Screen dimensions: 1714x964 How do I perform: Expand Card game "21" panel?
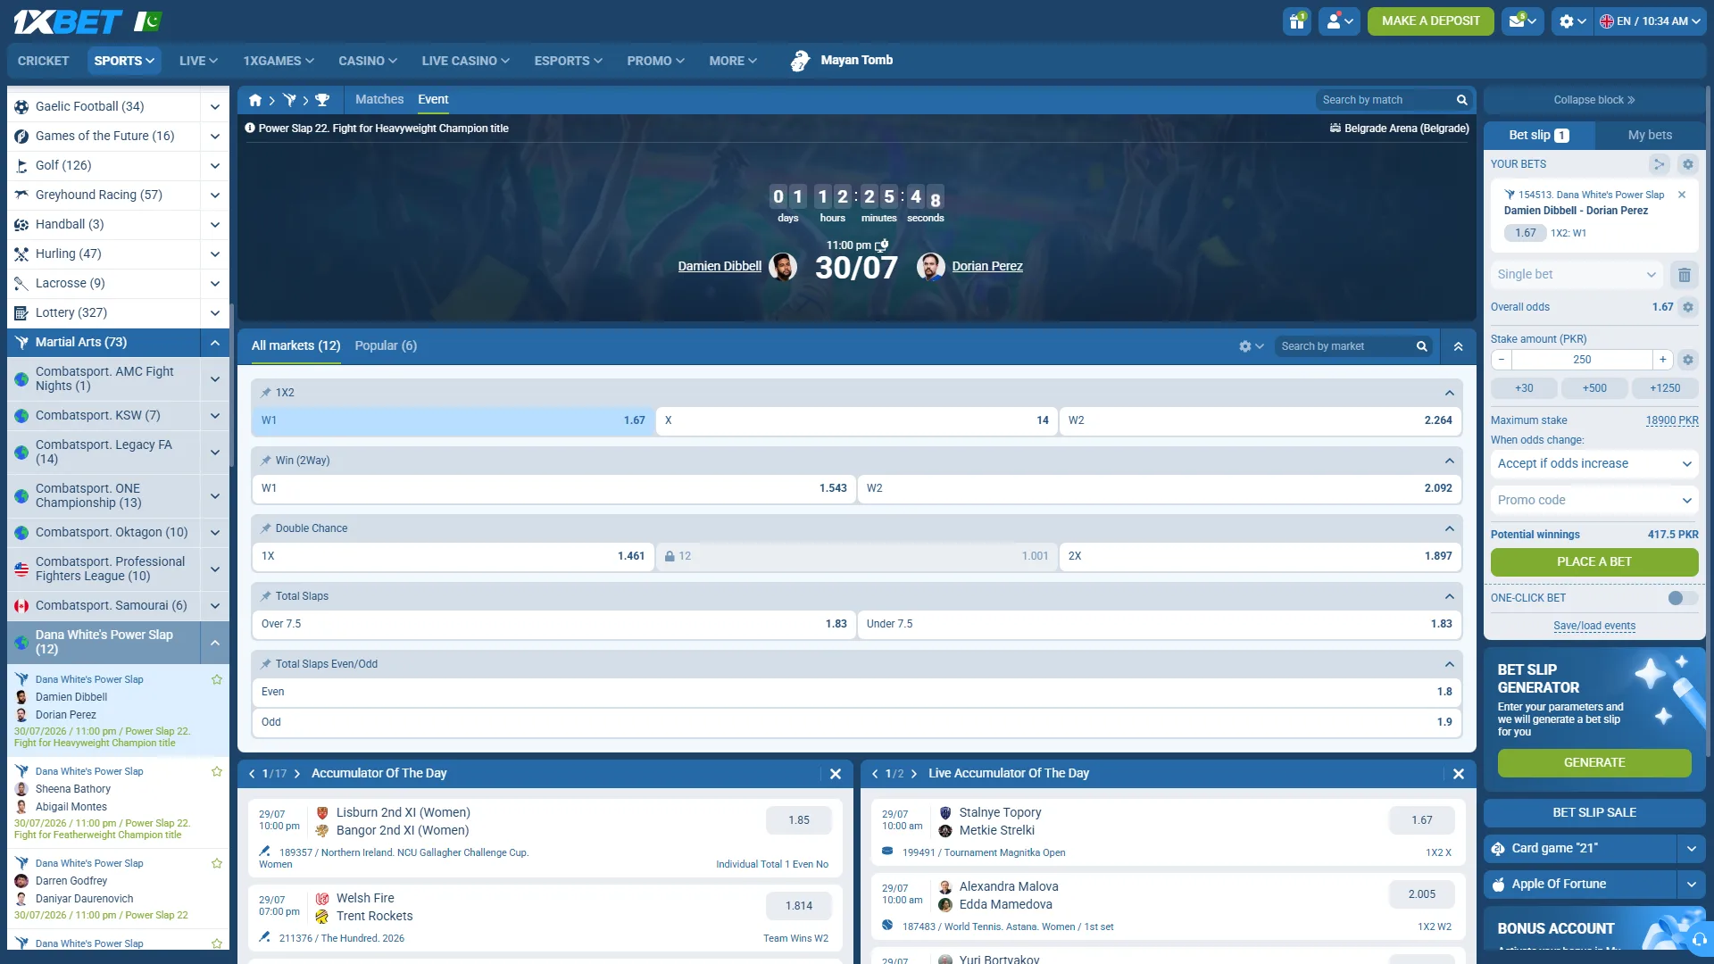point(1691,849)
